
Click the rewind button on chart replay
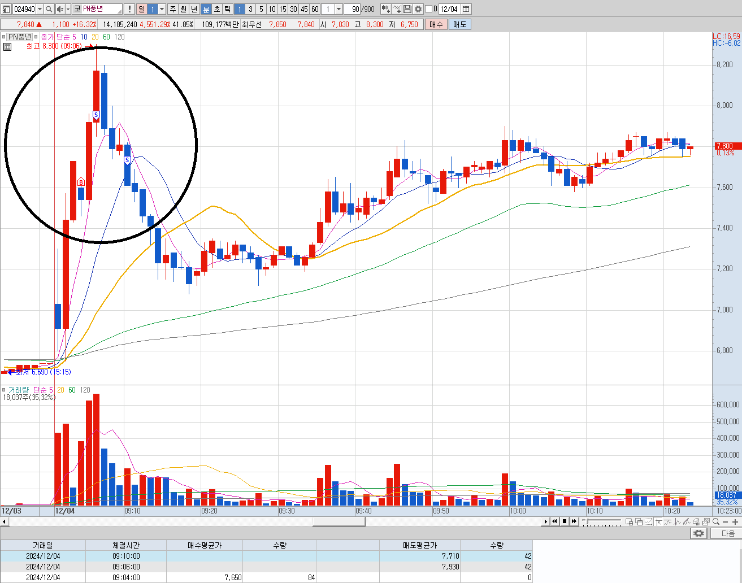point(555,521)
